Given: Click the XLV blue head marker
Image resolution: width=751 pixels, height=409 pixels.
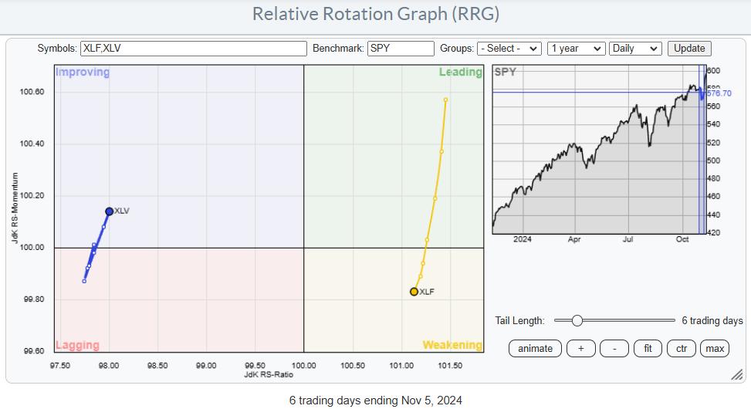Looking at the screenshot, I should tap(109, 211).
